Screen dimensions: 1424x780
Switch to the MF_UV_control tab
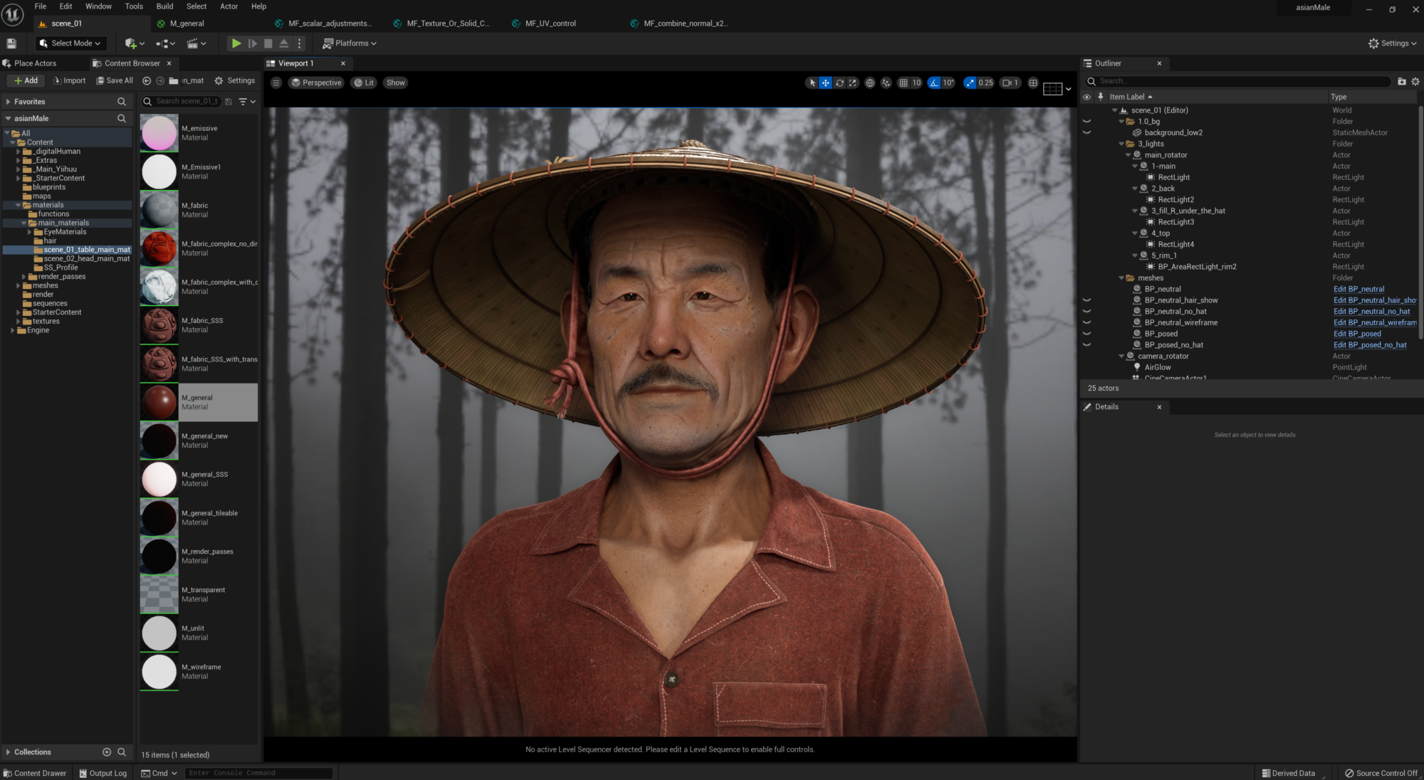pos(550,23)
